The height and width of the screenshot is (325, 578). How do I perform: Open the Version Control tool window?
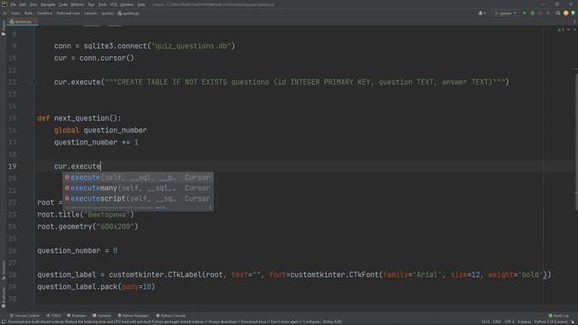[x=24, y=316]
